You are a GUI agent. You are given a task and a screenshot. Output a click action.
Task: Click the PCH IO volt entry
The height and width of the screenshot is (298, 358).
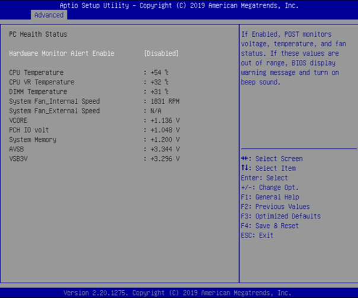point(29,130)
